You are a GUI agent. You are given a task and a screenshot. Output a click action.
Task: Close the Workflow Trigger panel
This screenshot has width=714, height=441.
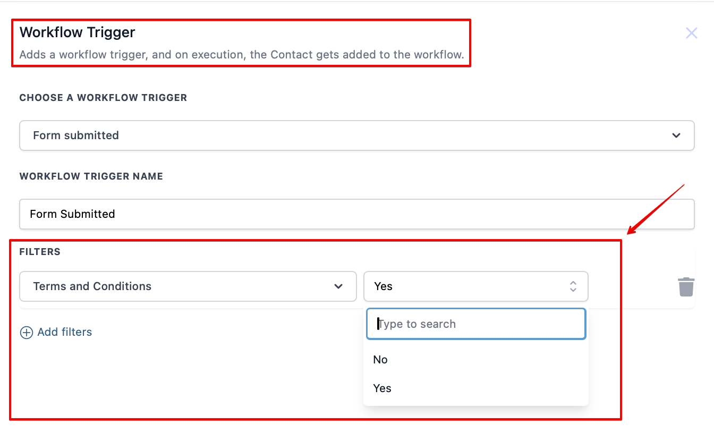tap(691, 33)
